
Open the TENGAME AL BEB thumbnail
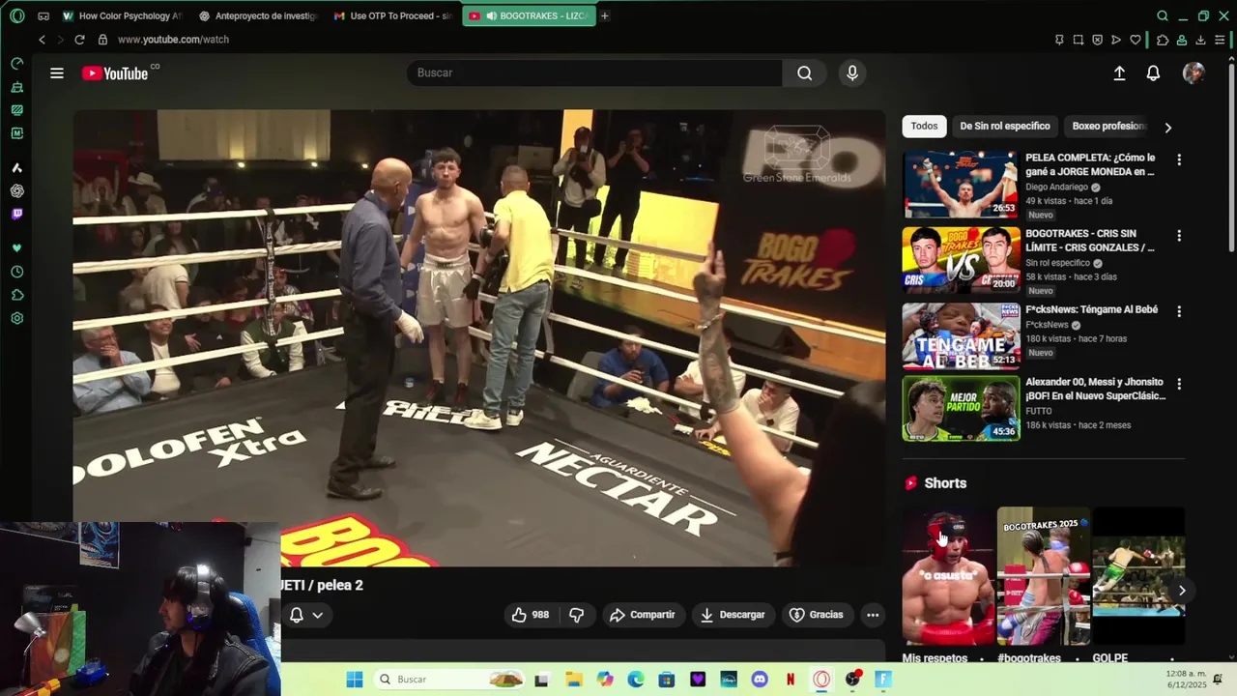pyautogui.click(x=961, y=335)
